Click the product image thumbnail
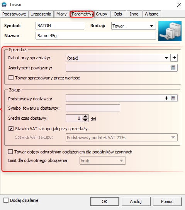185x210 pixels. point(170,31)
